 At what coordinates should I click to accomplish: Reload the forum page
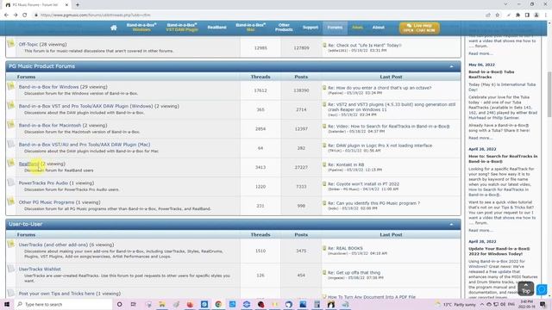pos(25,15)
